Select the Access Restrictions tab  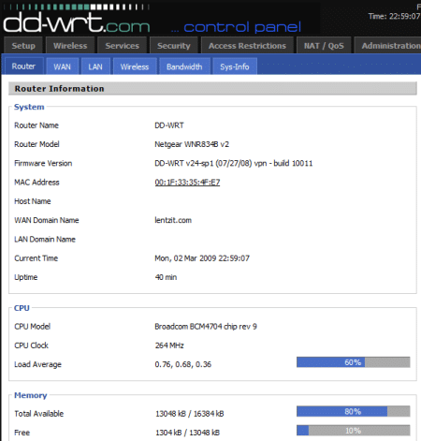click(x=247, y=46)
